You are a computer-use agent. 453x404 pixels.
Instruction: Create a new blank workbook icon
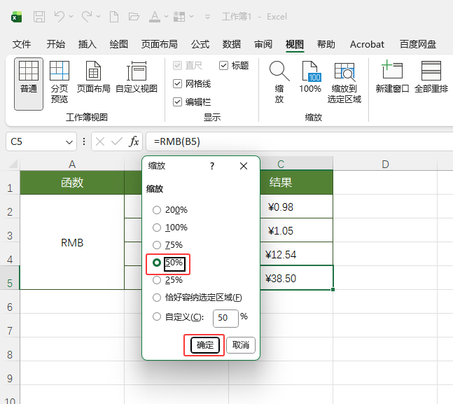[114, 17]
